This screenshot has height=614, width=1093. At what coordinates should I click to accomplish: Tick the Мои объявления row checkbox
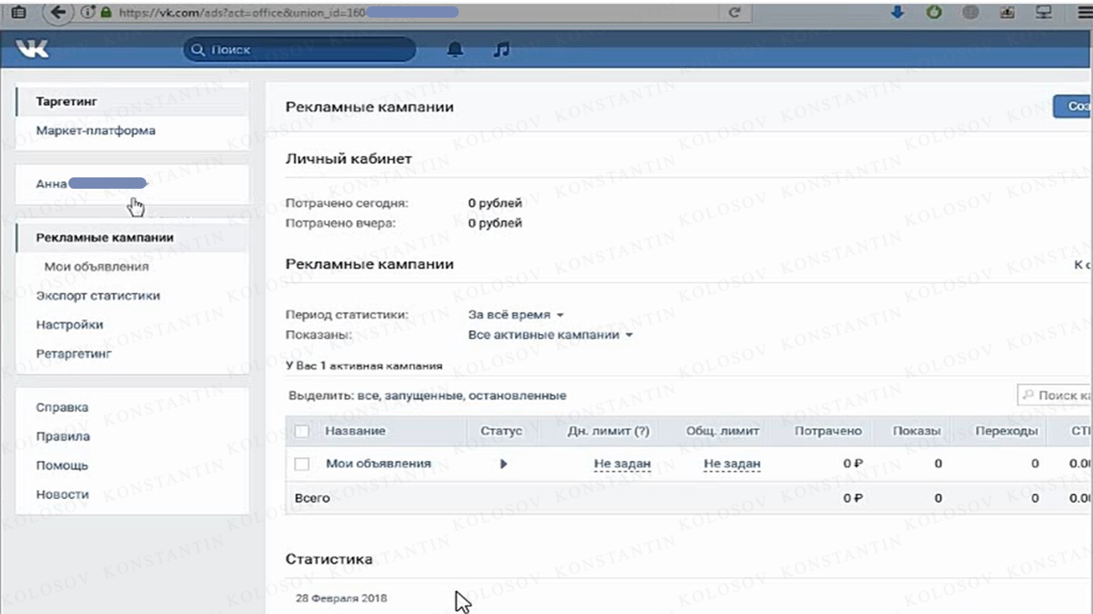coord(302,464)
